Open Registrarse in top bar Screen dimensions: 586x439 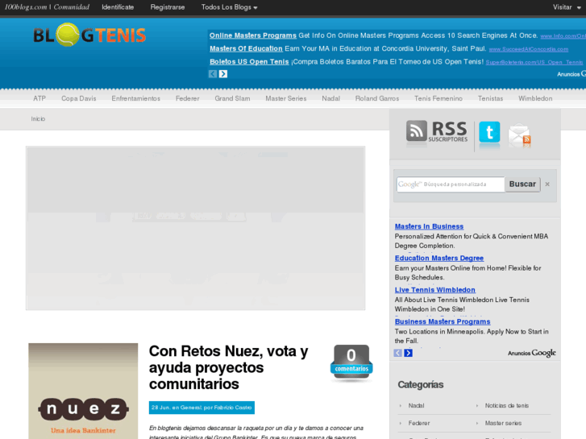[x=168, y=7]
